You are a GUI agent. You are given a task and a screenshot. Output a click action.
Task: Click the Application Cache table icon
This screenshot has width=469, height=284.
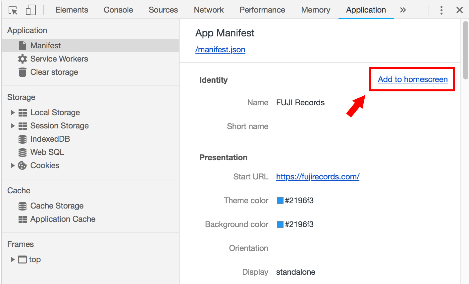coord(23,219)
